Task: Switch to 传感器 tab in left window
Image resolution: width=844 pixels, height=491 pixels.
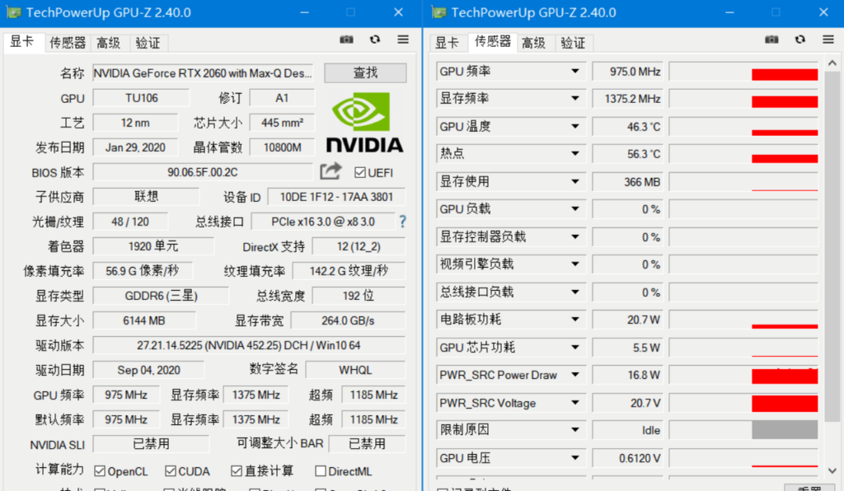Action: tap(68, 43)
